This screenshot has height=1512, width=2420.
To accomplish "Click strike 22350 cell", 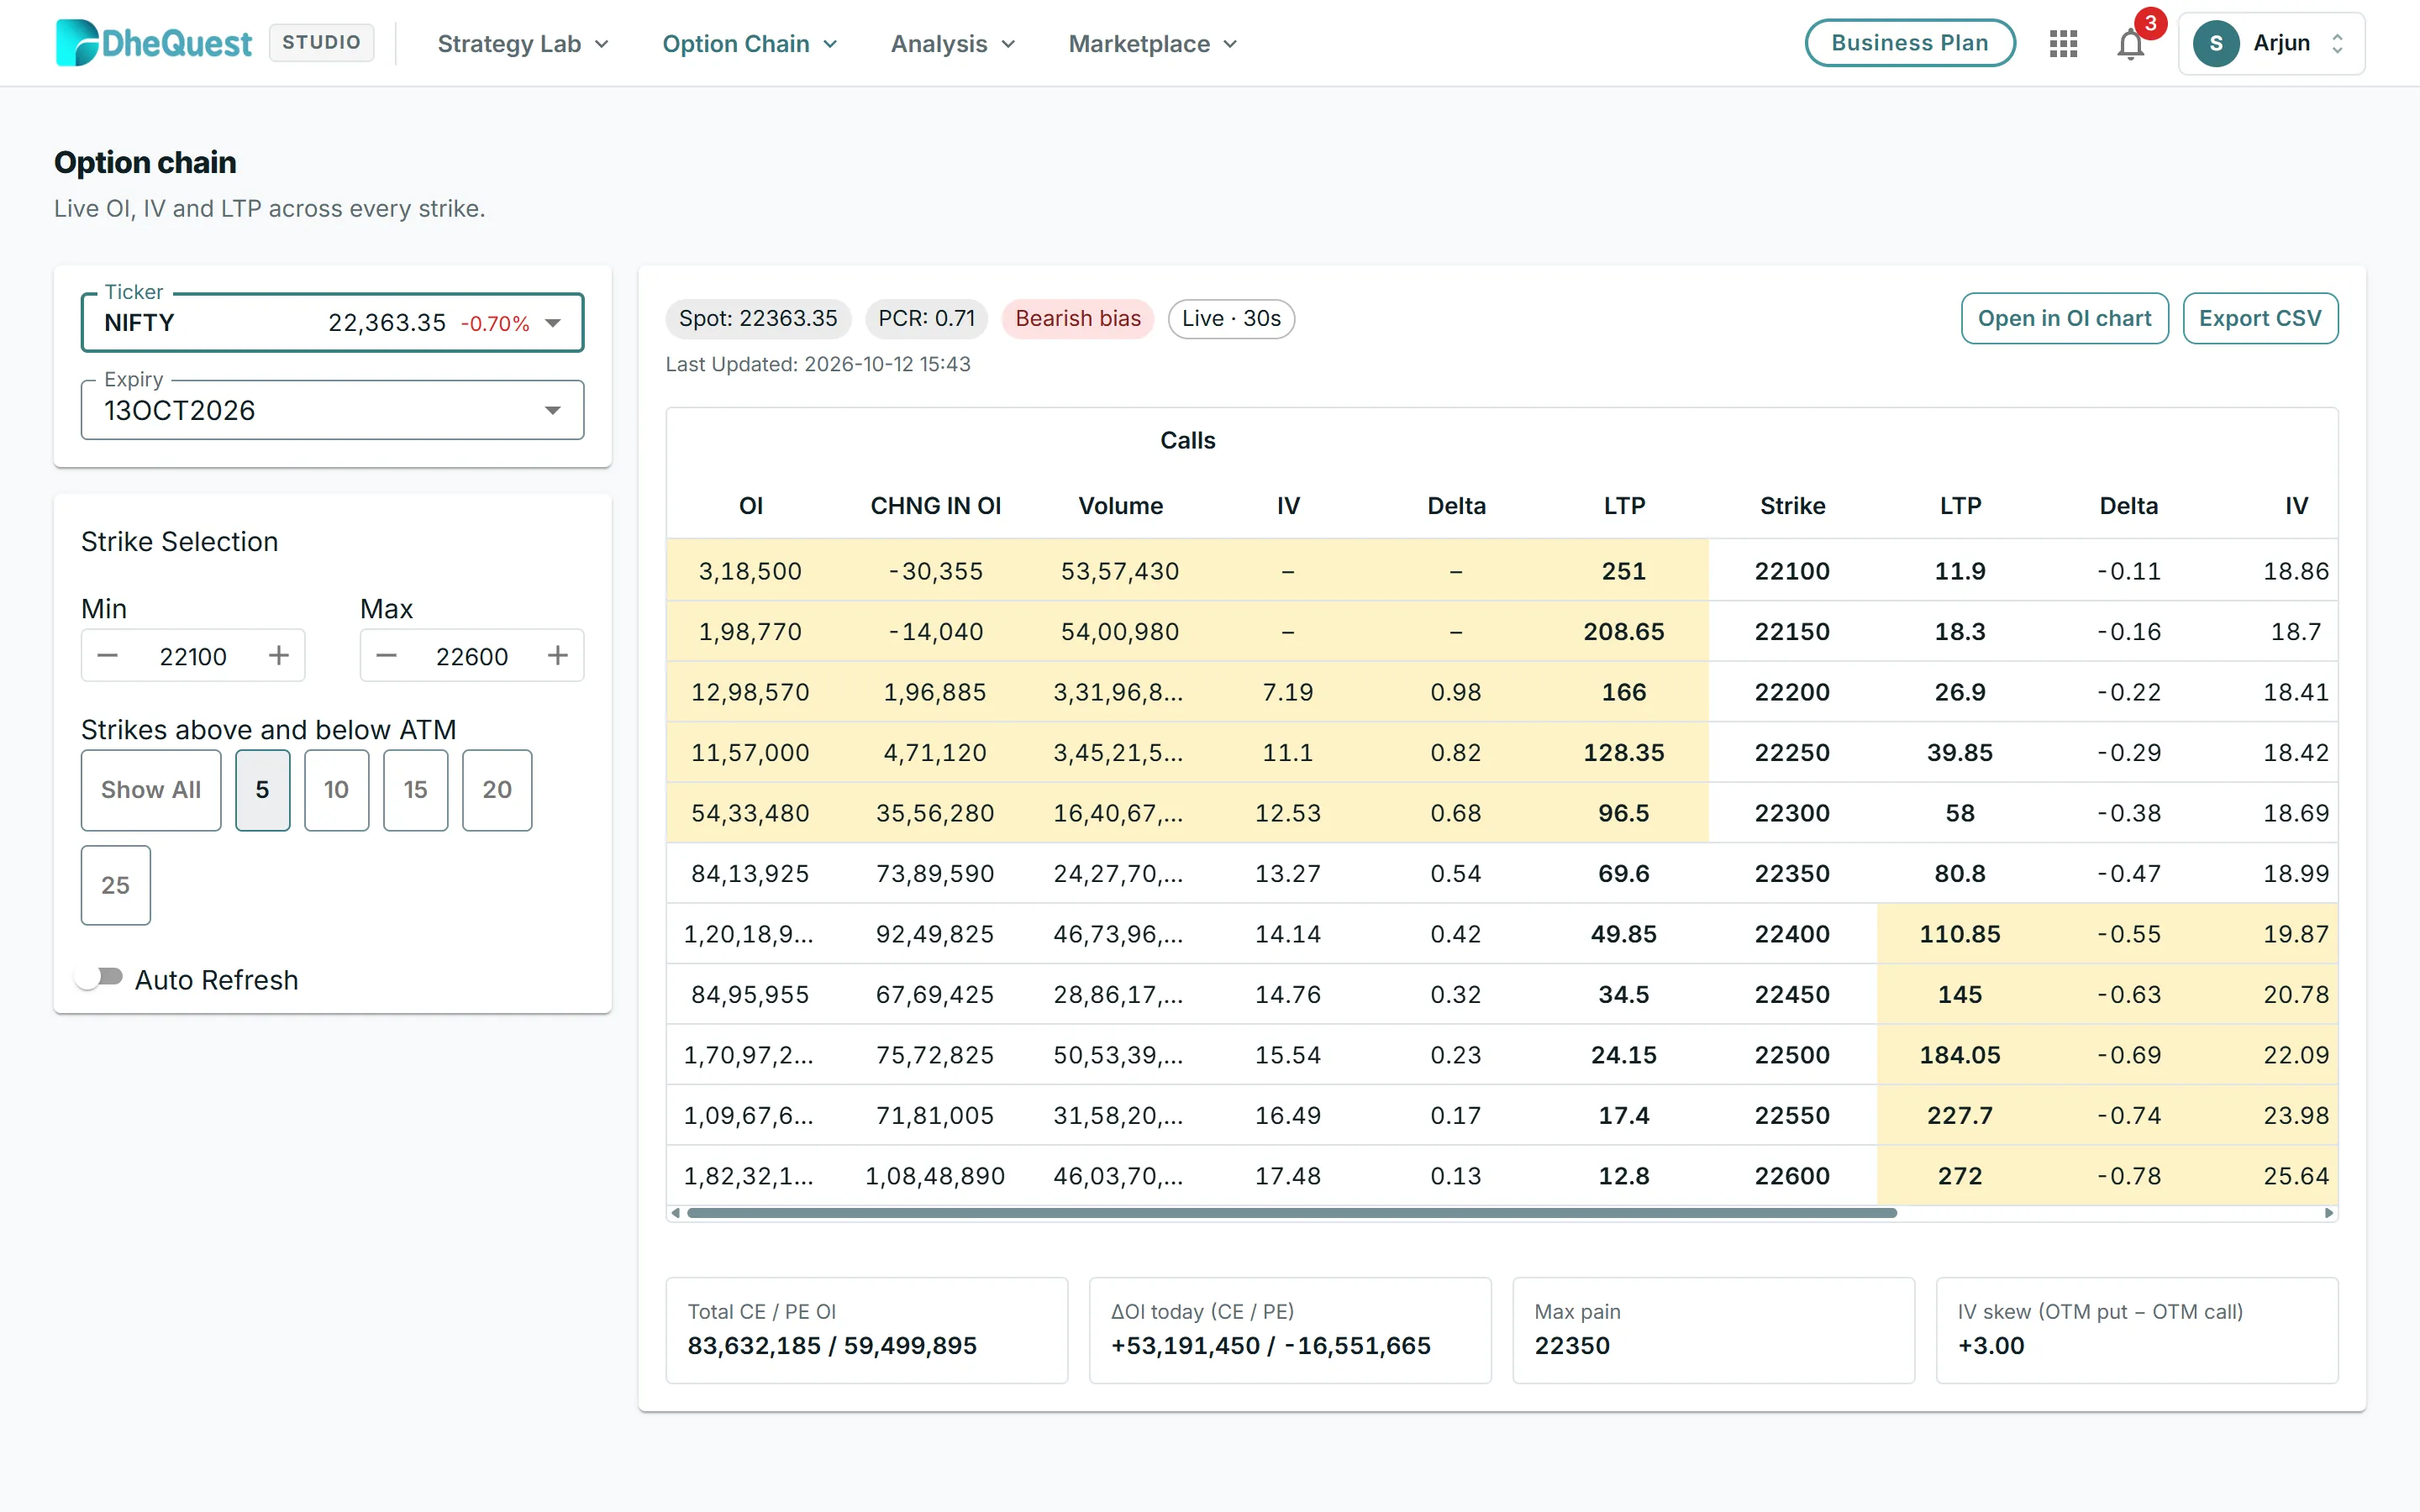I will pos(1792,873).
